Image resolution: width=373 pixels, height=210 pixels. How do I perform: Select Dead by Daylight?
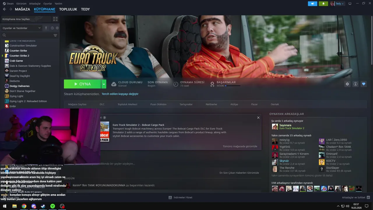pos(20,76)
